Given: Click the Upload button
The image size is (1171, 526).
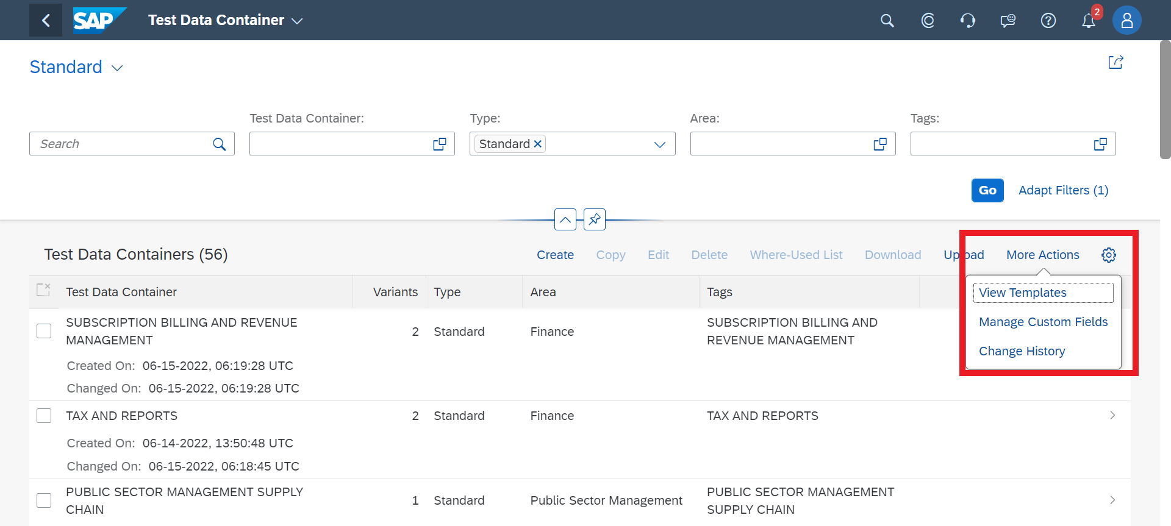Looking at the screenshot, I should [x=964, y=255].
